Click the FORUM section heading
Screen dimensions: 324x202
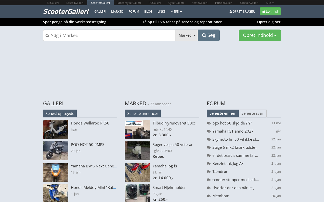coord(216,104)
